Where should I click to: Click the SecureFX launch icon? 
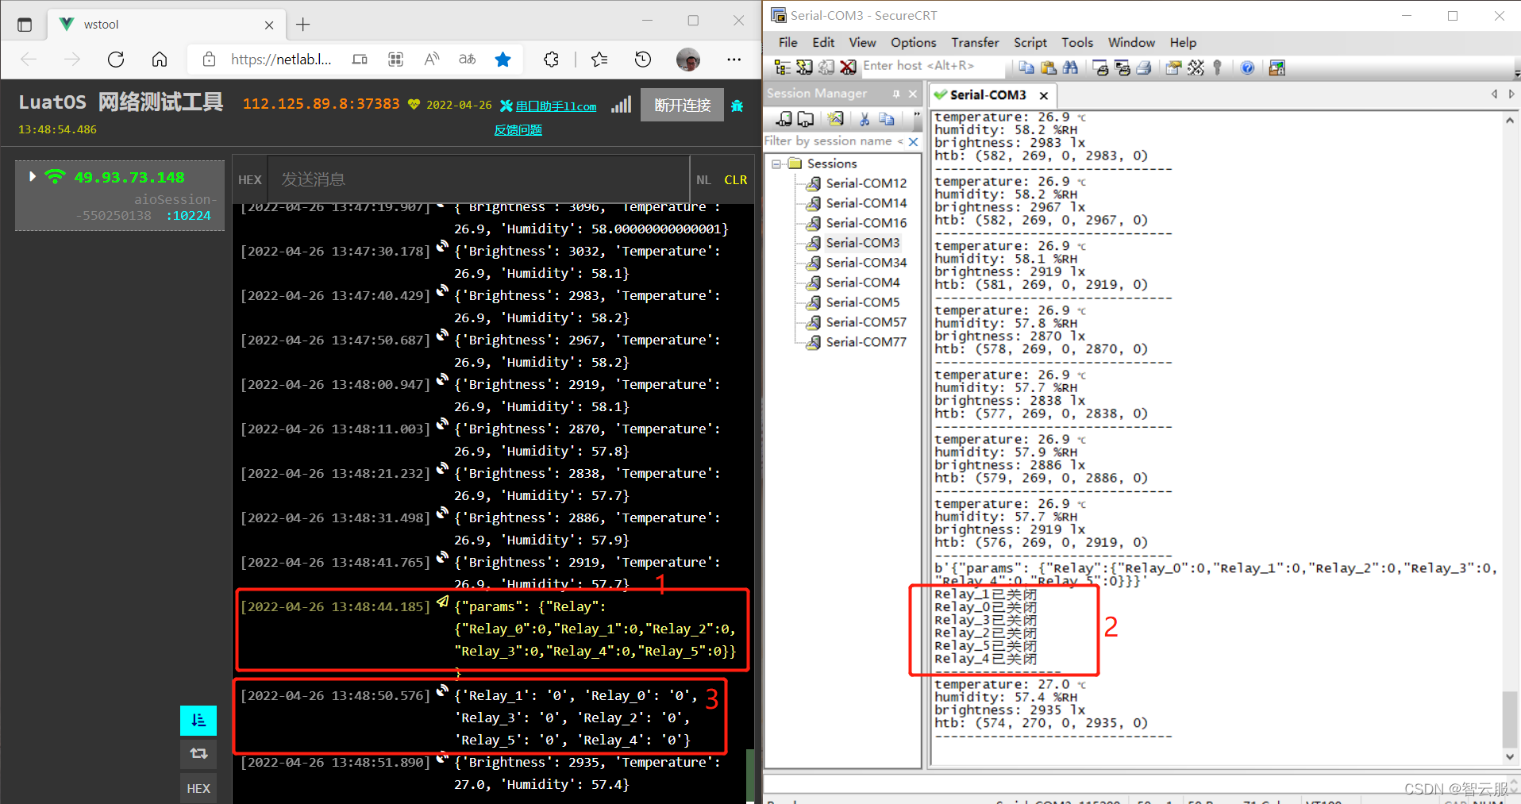tap(1276, 67)
